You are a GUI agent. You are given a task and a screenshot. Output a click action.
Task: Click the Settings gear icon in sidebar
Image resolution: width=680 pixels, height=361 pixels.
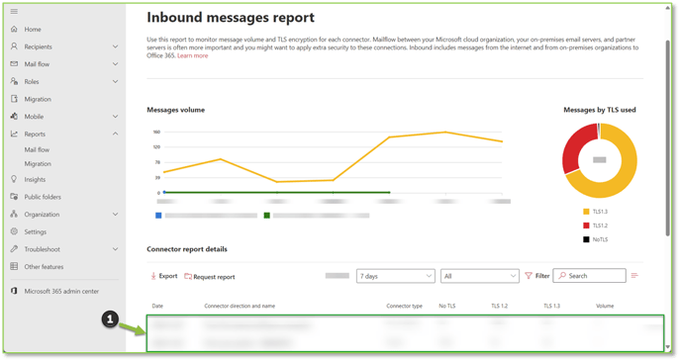click(x=14, y=231)
